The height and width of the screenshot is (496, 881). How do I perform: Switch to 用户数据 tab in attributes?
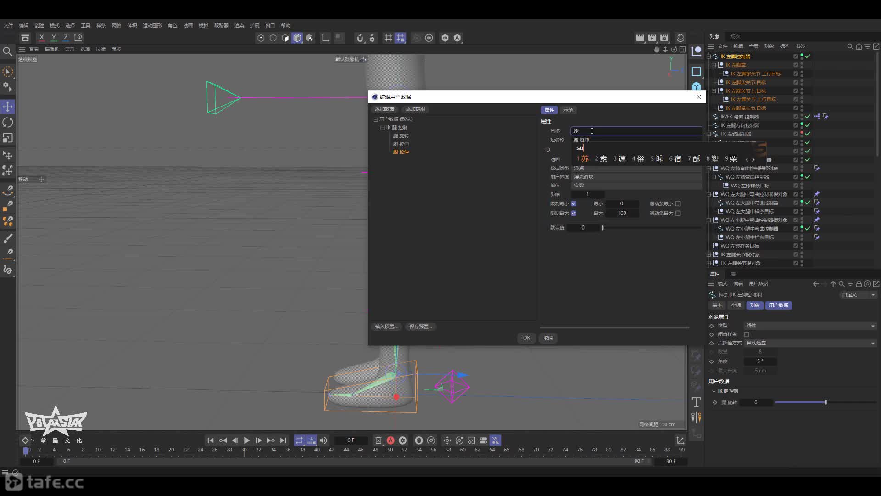779,305
